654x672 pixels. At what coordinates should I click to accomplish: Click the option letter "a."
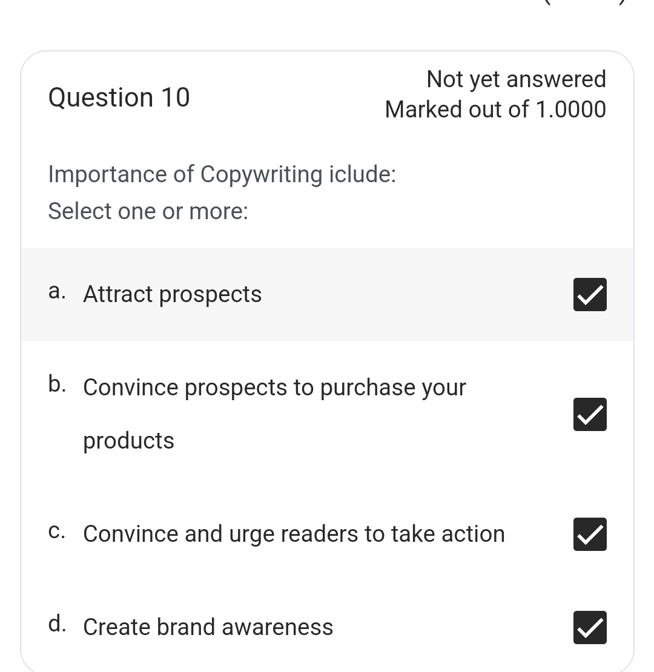57,292
